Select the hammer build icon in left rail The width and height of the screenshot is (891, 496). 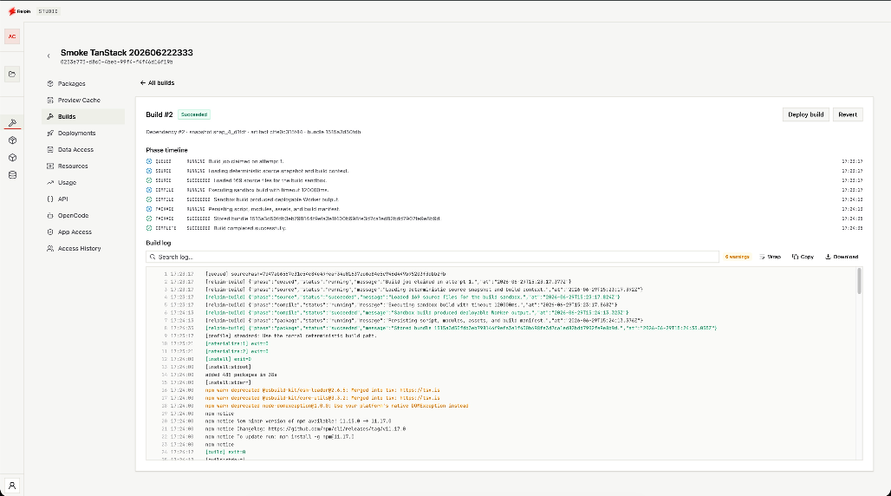(12, 122)
